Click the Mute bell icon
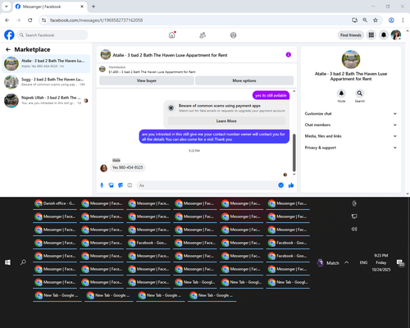410x328 pixels. [x=341, y=93]
